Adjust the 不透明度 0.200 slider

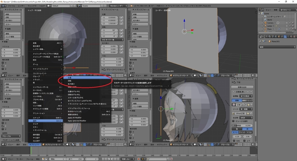(x=242, y=125)
